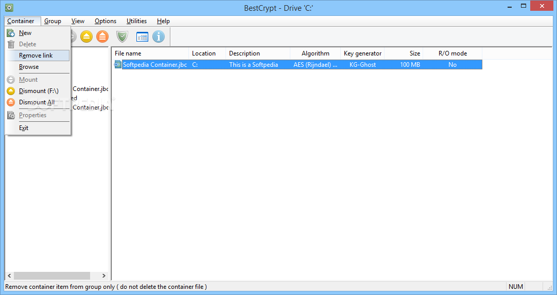Minimize the BestCrypt window

point(510,6)
